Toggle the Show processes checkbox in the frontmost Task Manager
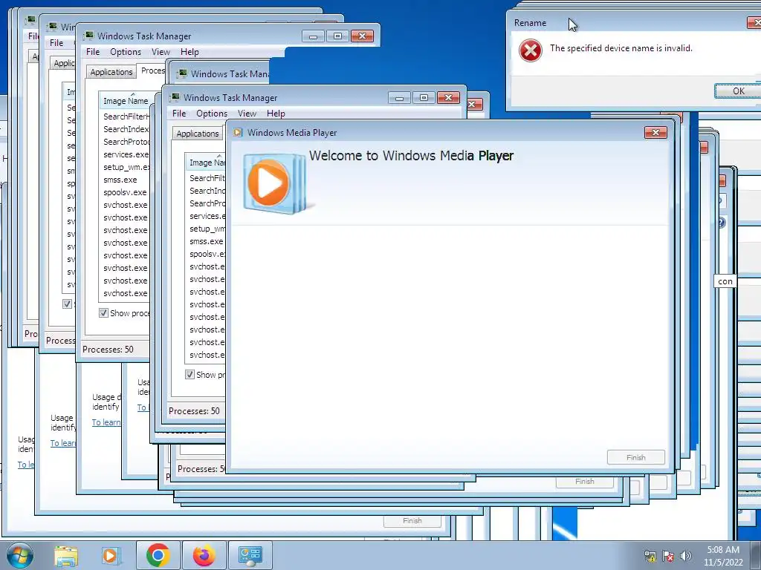Image resolution: width=761 pixels, height=570 pixels. (190, 375)
